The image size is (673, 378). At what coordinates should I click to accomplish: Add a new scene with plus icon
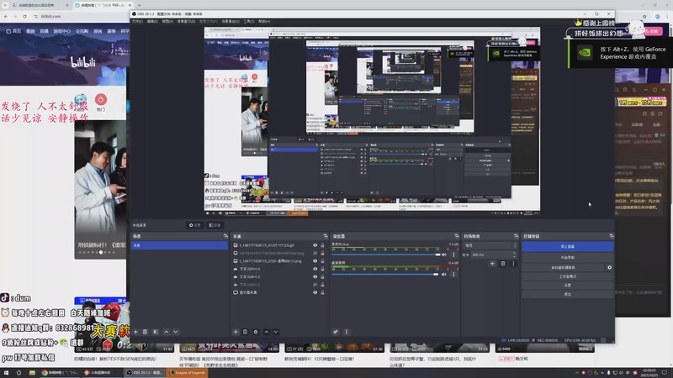(135, 332)
